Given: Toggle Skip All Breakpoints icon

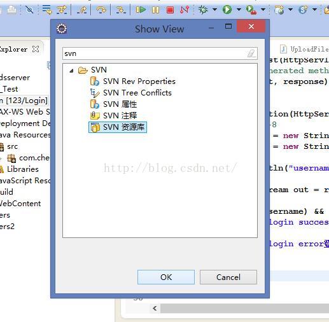Looking at the screenshot, I should coord(29,10).
